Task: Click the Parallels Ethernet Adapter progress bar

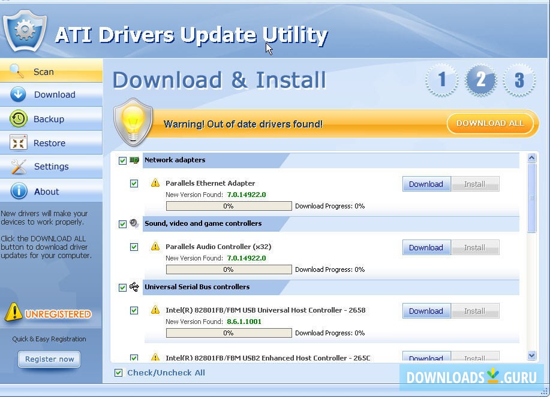Action: [x=229, y=205]
